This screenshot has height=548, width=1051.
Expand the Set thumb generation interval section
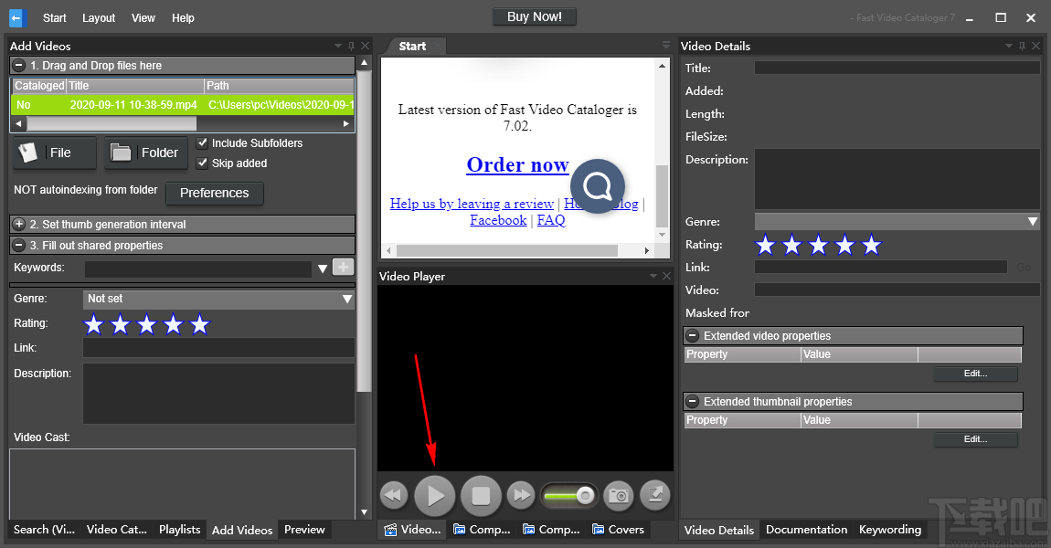18,224
